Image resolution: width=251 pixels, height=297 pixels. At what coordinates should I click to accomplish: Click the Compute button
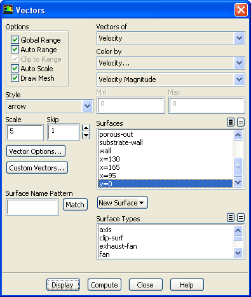(x=104, y=285)
